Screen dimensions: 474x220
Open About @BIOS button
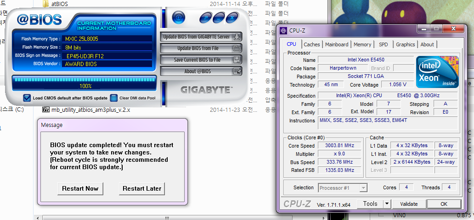[x=201, y=71]
